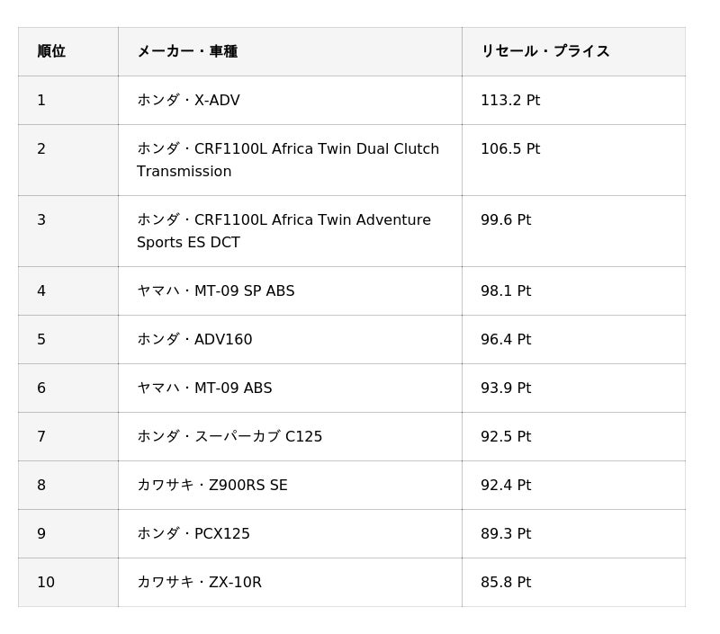
Task: Click rank number 10 cell
Action: 46,583
